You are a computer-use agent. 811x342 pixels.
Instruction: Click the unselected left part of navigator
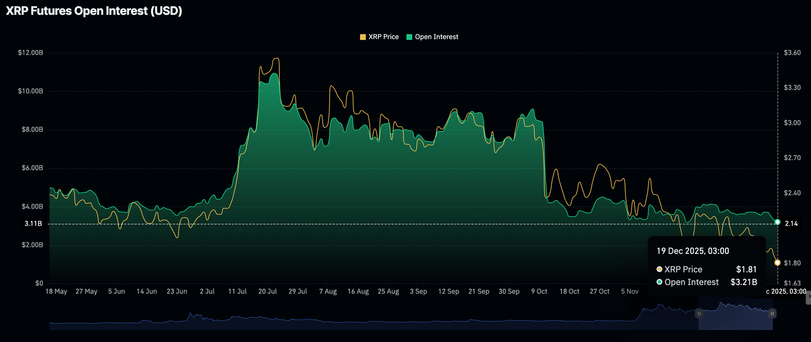click(x=370, y=319)
